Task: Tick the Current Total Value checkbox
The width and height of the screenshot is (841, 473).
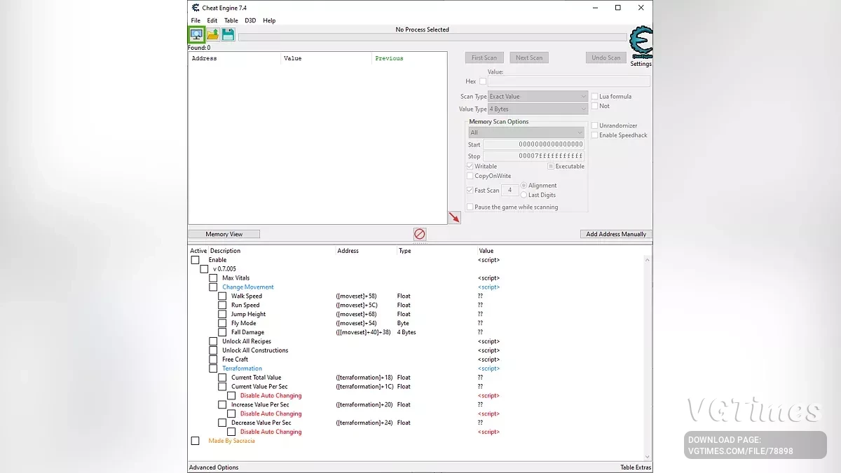Action: point(222,378)
